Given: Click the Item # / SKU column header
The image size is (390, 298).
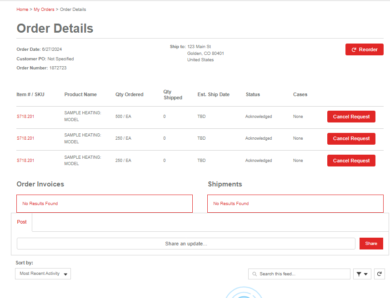Looking at the screenshot, I should pyautogui.click(x=30, y=94).
